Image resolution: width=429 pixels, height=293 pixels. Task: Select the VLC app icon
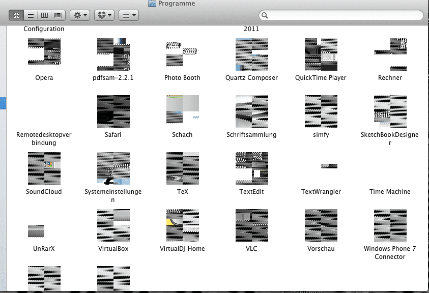252,225
